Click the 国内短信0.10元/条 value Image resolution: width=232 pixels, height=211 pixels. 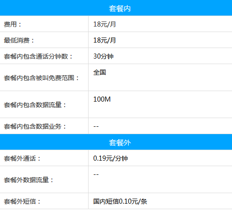point(120,201)
